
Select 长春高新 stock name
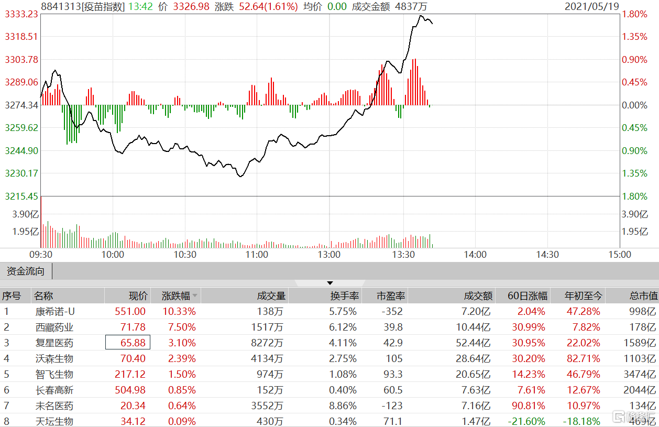click(54, 390)
